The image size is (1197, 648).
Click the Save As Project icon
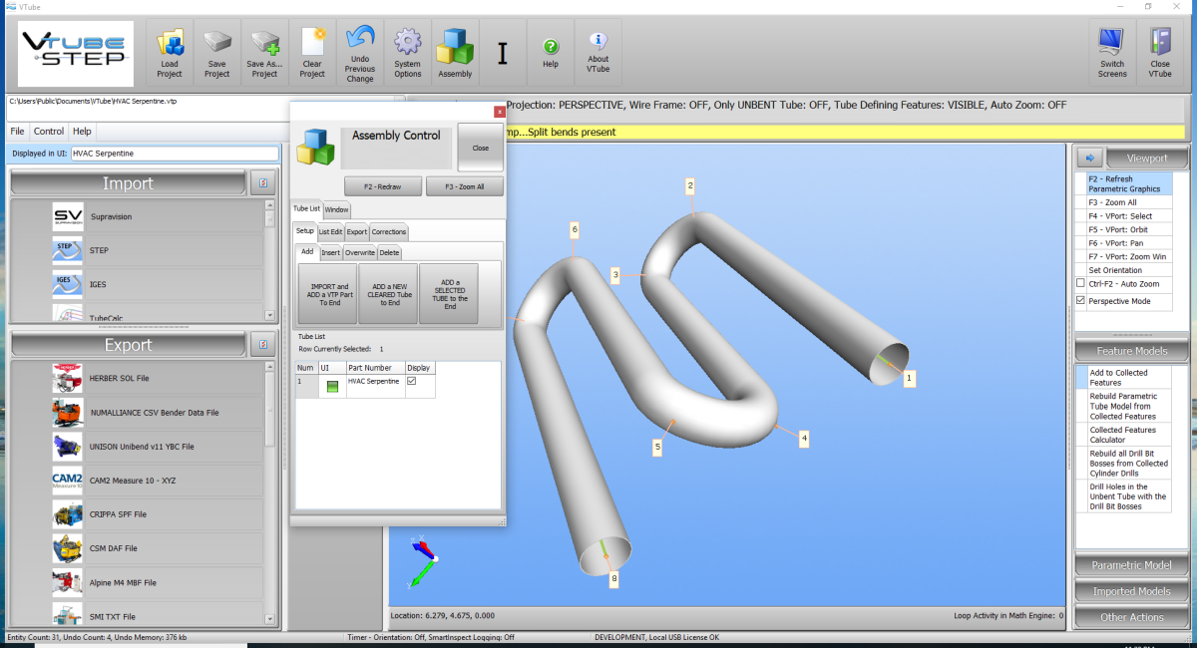coord(264,45)
